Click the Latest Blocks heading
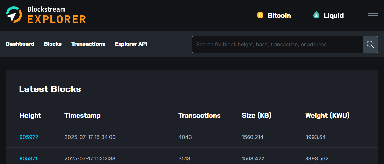Image resolution: width=384 pixels, height=164 pixels. point(50,89)
